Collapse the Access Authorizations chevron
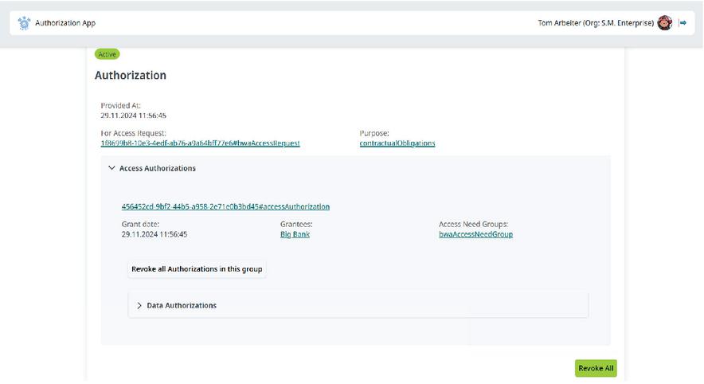Viewport: 704px width, 384px height. click(x=111, y=169)
